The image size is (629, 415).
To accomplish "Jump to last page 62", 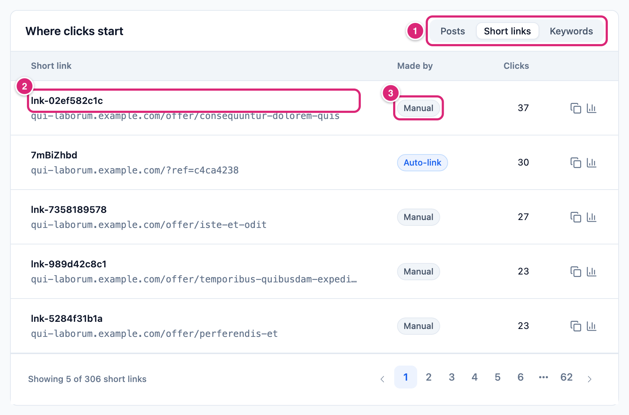I will click(x=567, y=377).
